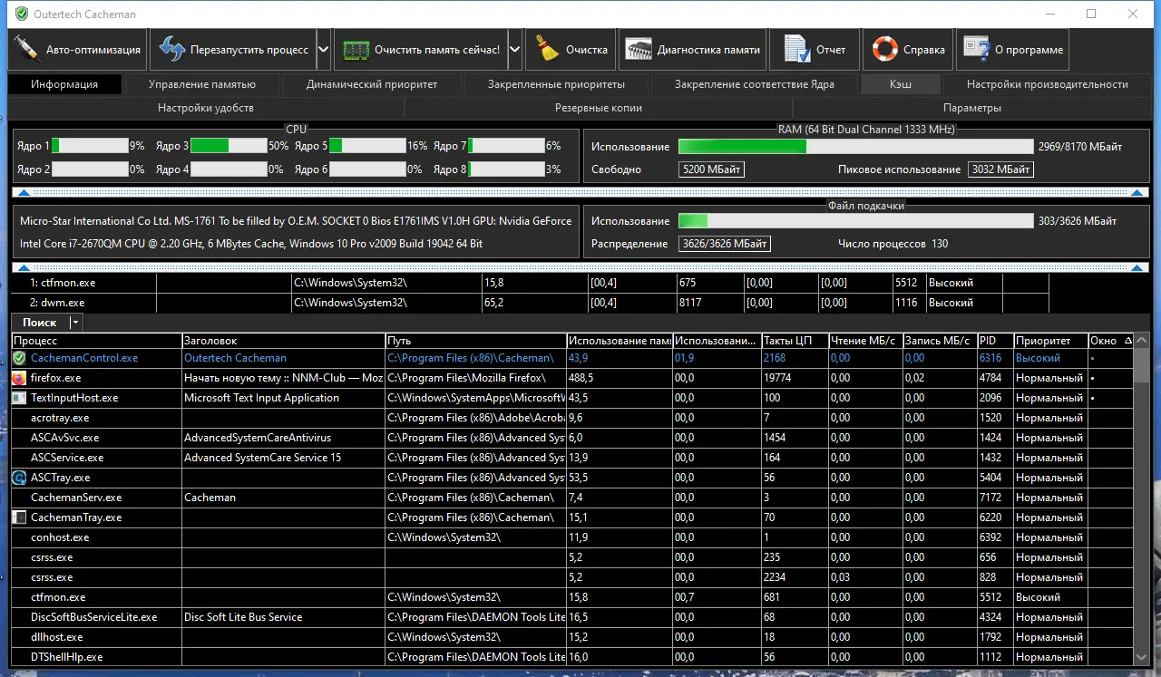Open Настройки удобств tab
Screen dimensions: 1161x677
206,108
